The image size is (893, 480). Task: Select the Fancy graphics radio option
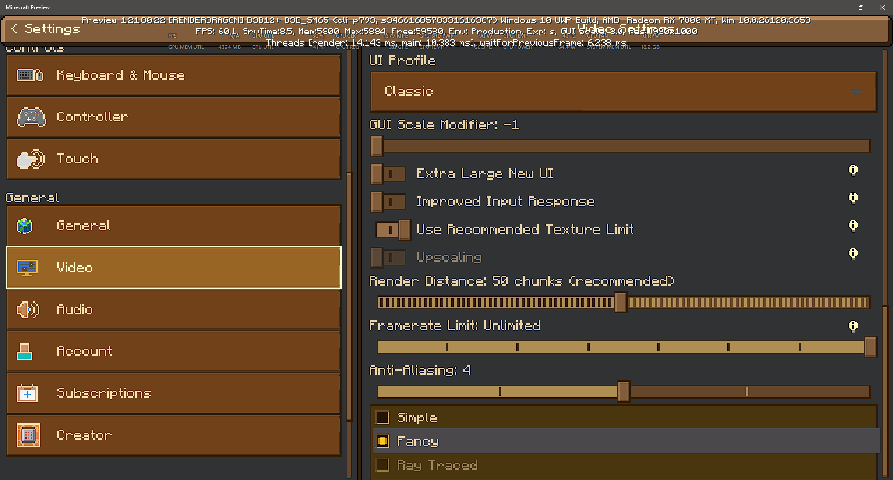click(x=382, y=441)
